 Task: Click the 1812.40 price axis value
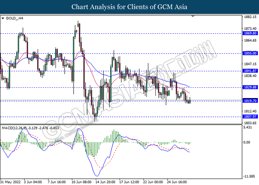[250, 111]
